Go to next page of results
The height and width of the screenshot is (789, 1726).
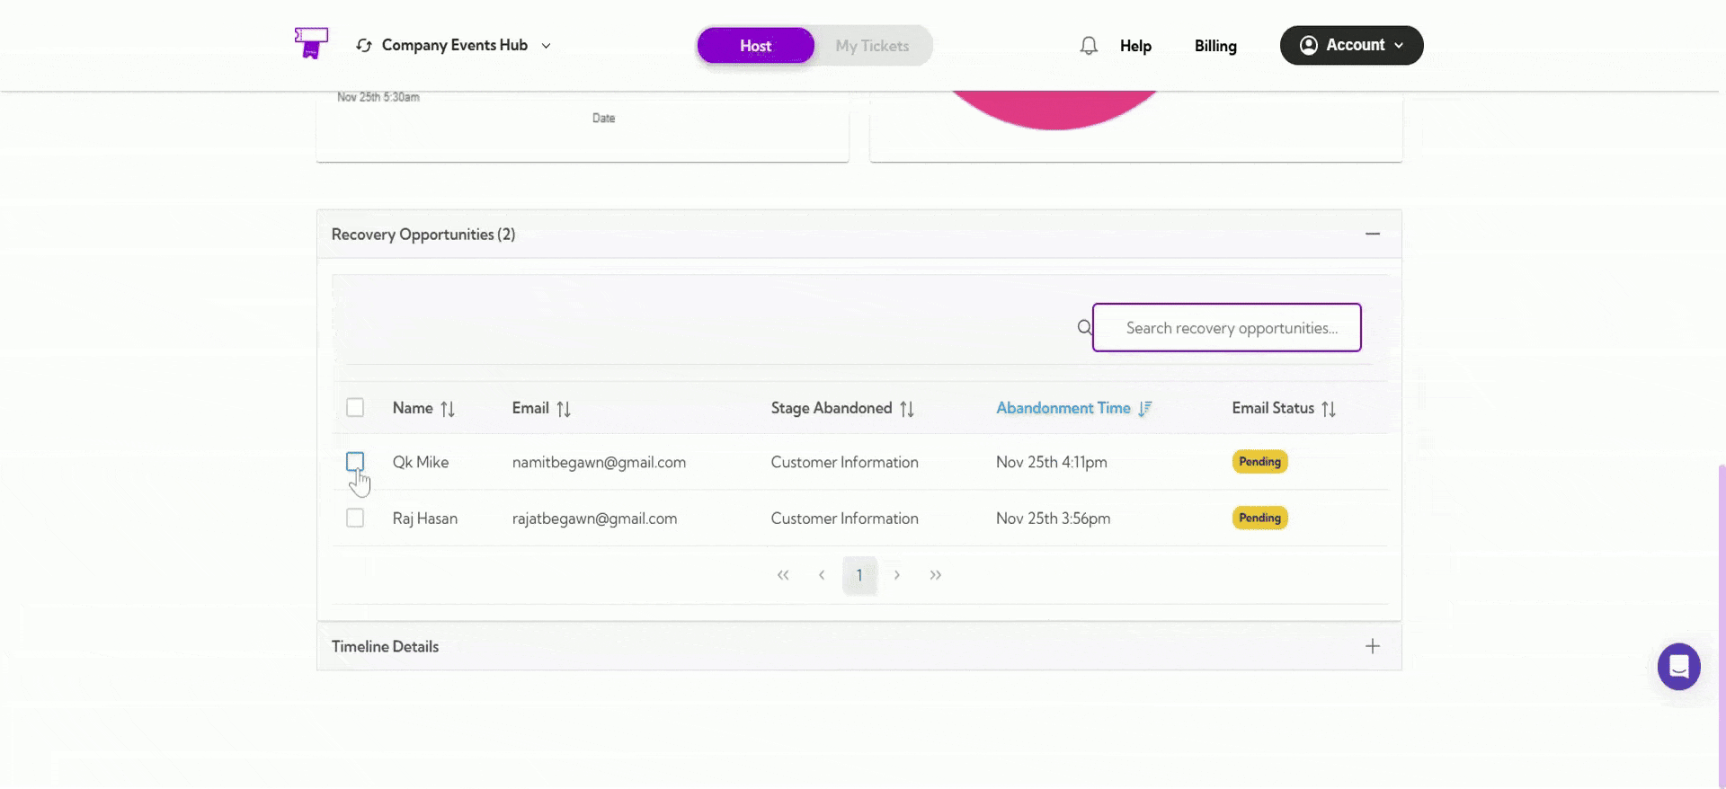click(897, 575)
